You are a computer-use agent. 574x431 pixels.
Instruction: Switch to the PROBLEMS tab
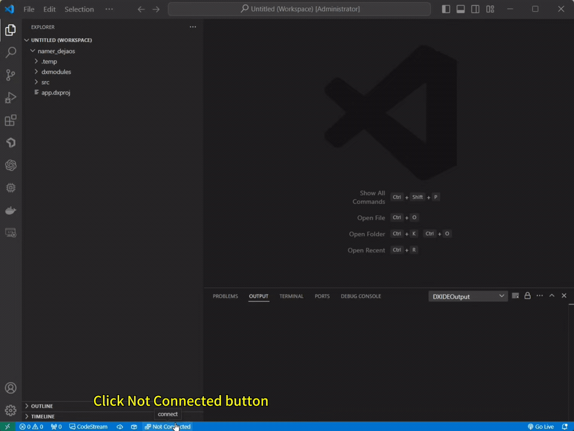coord(225,296)
